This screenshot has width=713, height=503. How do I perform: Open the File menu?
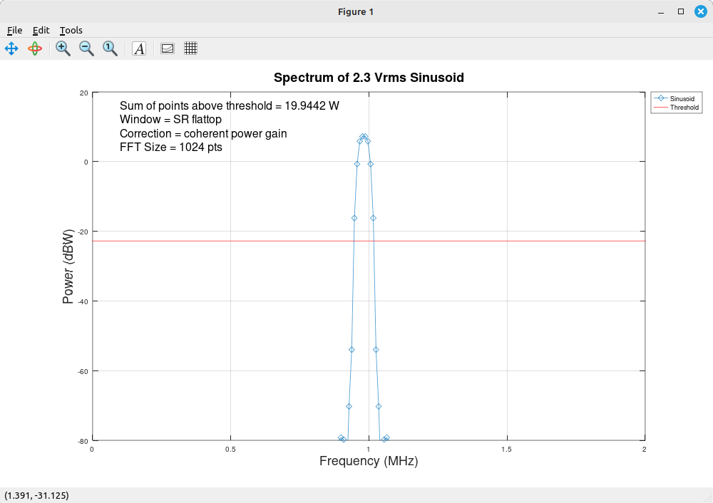[x=14, y=30]
